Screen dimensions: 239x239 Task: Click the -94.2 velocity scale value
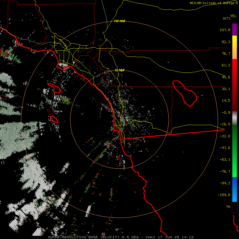pos(225,183)
